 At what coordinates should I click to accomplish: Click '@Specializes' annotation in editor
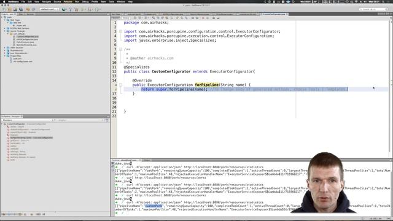136,67
